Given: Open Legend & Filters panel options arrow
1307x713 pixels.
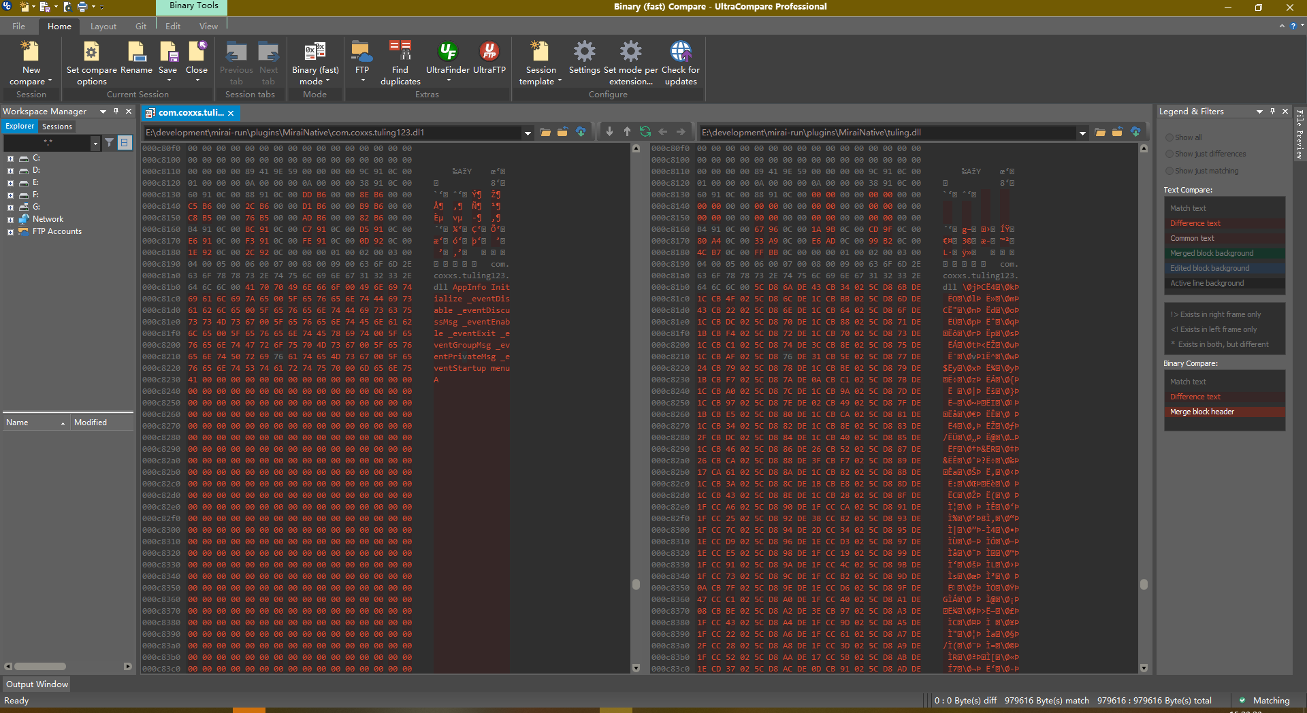Looking at the screenshot, I should 1259,112.
